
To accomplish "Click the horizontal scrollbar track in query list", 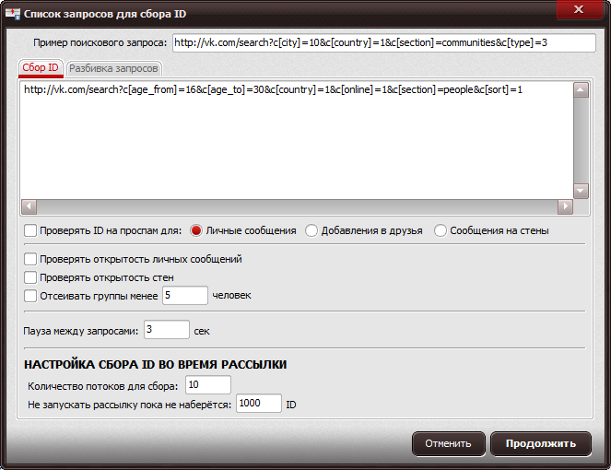I will [297, 206].
